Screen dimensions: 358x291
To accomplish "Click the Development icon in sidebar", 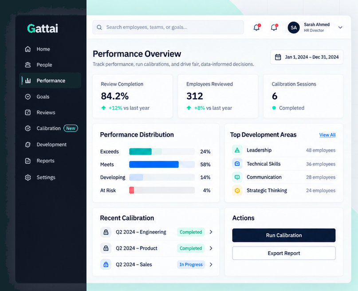I will 28,145.
